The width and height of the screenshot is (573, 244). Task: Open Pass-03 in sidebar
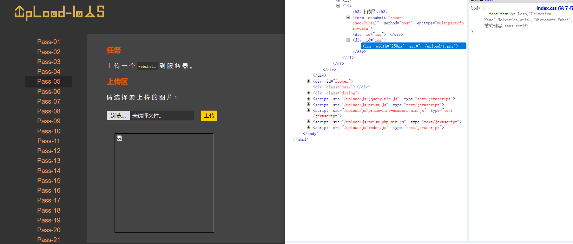tap(49, 62)
